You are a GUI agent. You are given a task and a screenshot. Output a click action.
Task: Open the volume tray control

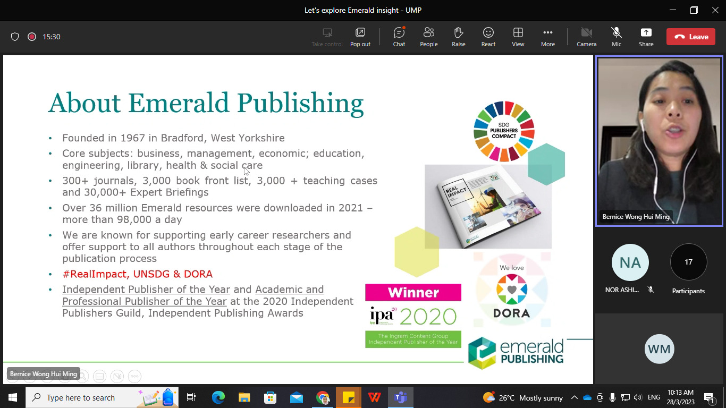click(638, 397)
